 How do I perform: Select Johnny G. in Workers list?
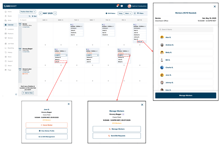186,82
